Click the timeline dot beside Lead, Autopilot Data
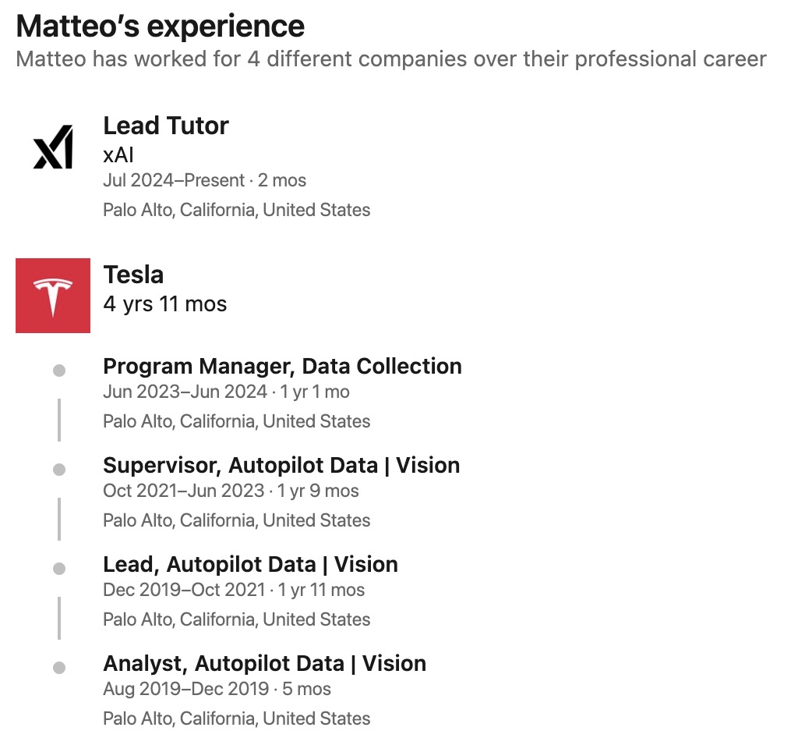This screenshot has width=798, height=738. tap(59, 569)
